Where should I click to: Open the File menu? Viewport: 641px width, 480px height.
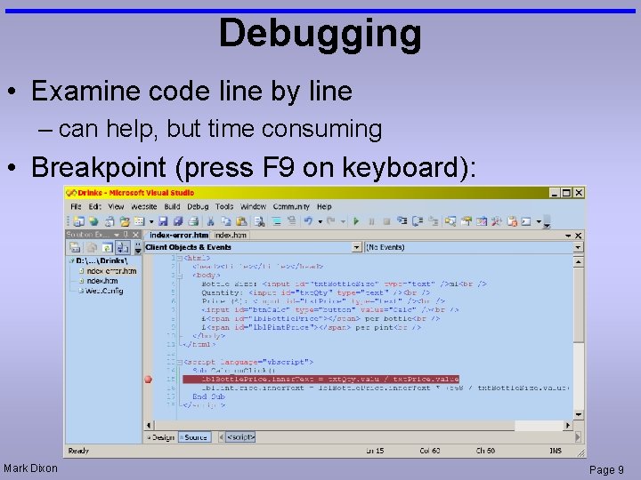(x=76, y=206)
